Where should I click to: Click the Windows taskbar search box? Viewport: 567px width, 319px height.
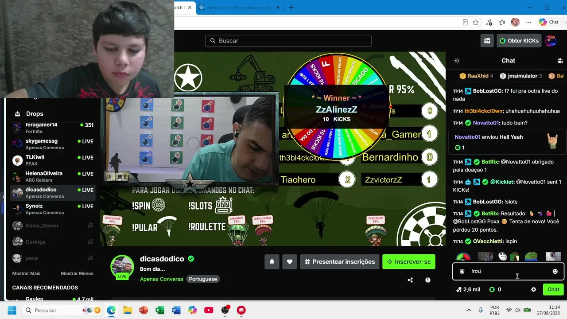[x=62, y=310]
